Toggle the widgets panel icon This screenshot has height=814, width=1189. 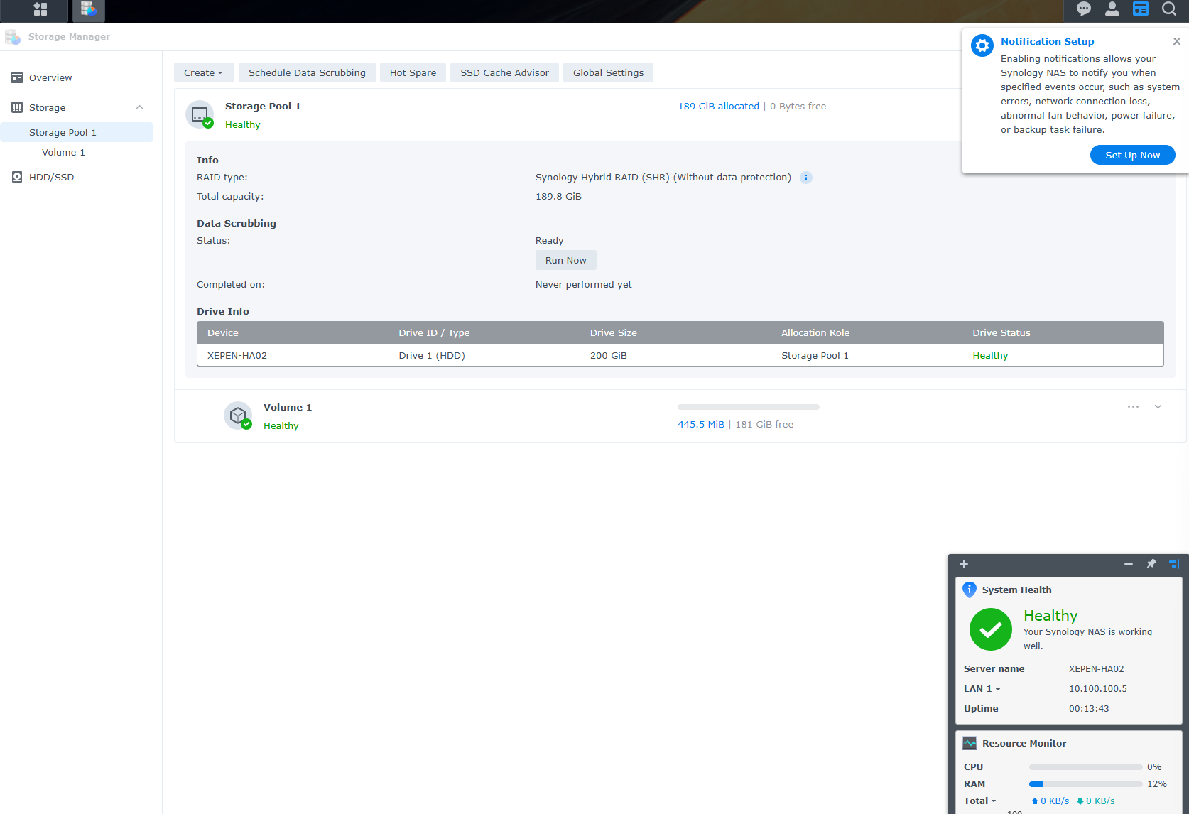point(1141,9)
